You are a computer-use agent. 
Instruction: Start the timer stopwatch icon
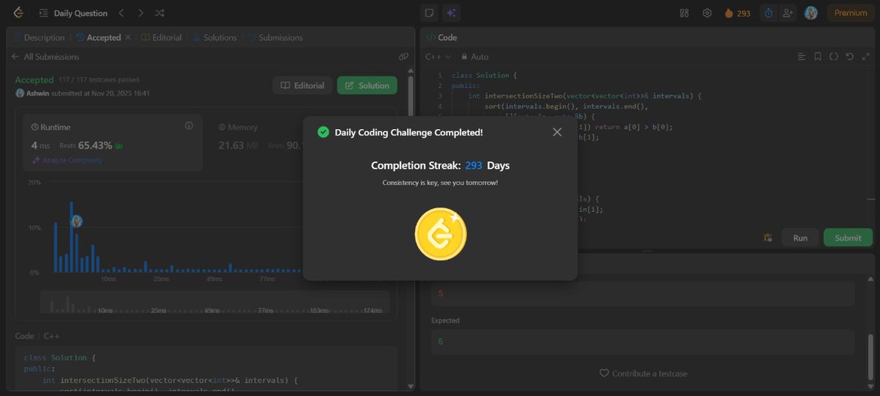(769, 13)
